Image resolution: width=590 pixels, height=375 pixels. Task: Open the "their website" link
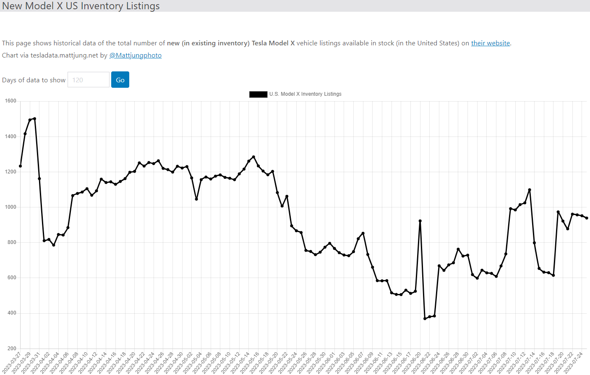(x=491, y=43)
